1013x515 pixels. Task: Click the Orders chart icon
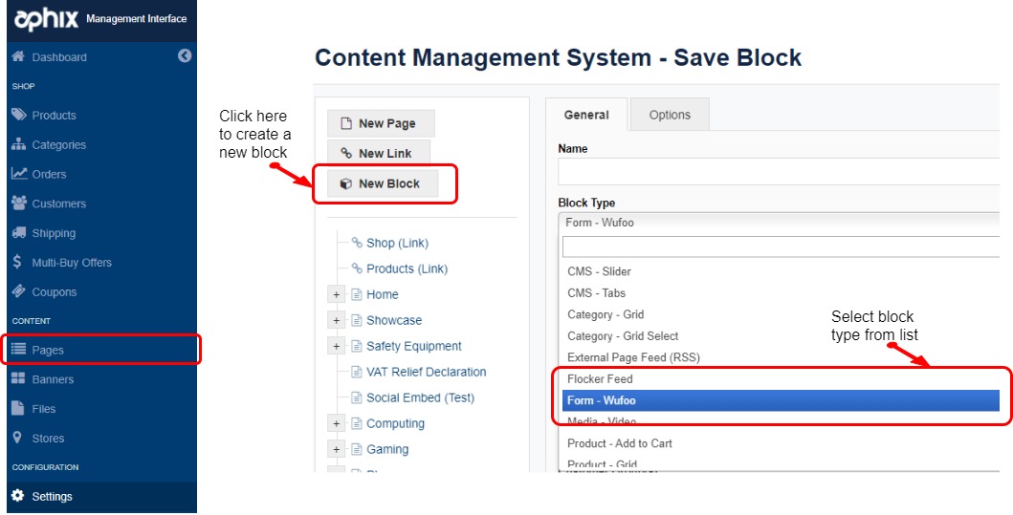coord(18,174)
